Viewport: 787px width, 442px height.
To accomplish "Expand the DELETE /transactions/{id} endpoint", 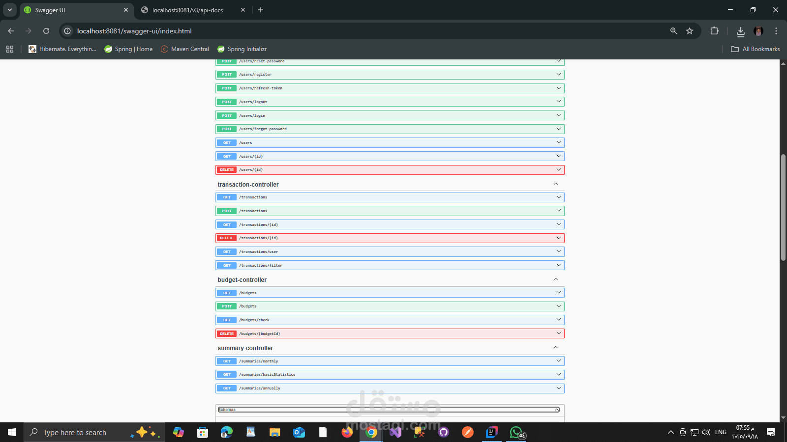I will [x=390, y=238].
